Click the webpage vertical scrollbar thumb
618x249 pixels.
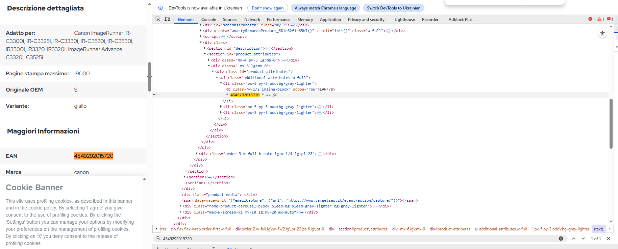tap(149, 77)
